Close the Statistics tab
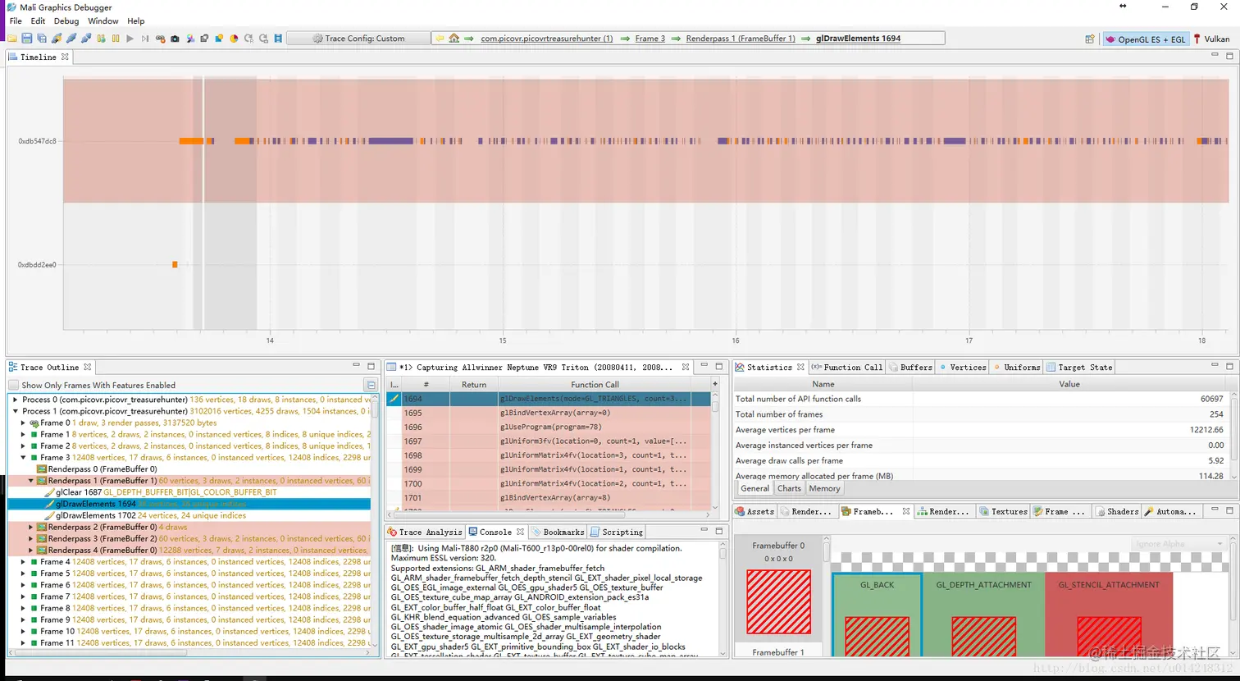This screenshot has height=681, width=1240. pyautogui.click(x=800, y=367)
